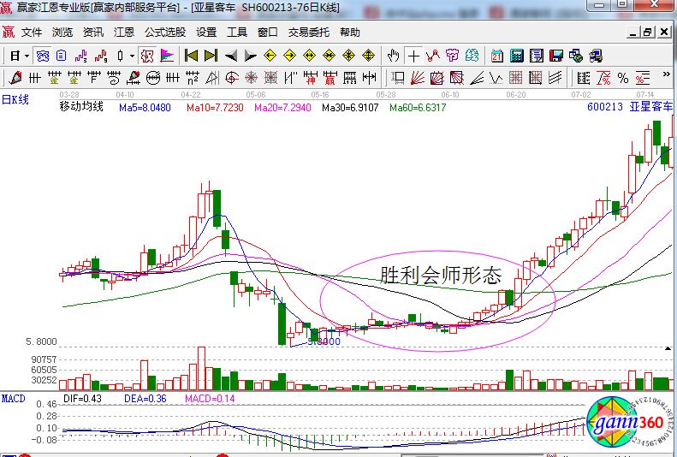The image size is (677, 457).
Task: Click the floppy disk save icon
Action: tap(556, 56)
